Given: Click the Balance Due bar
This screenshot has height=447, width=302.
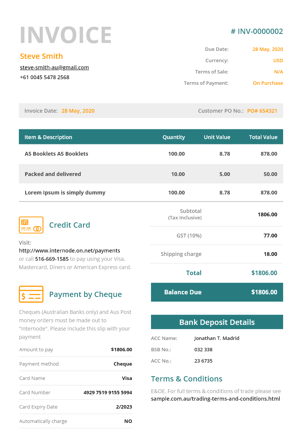Looking at the screenshot, I should coord(217,292).
